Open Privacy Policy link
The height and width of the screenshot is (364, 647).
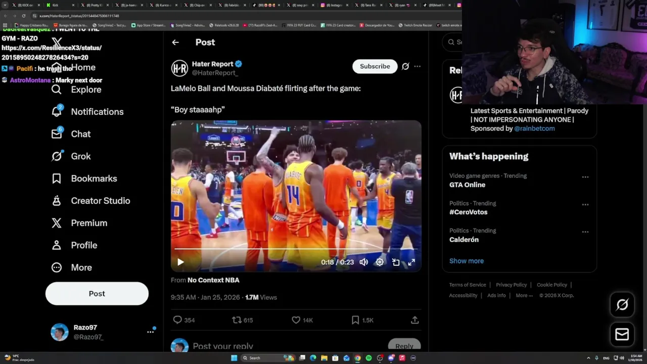point(512,285)
